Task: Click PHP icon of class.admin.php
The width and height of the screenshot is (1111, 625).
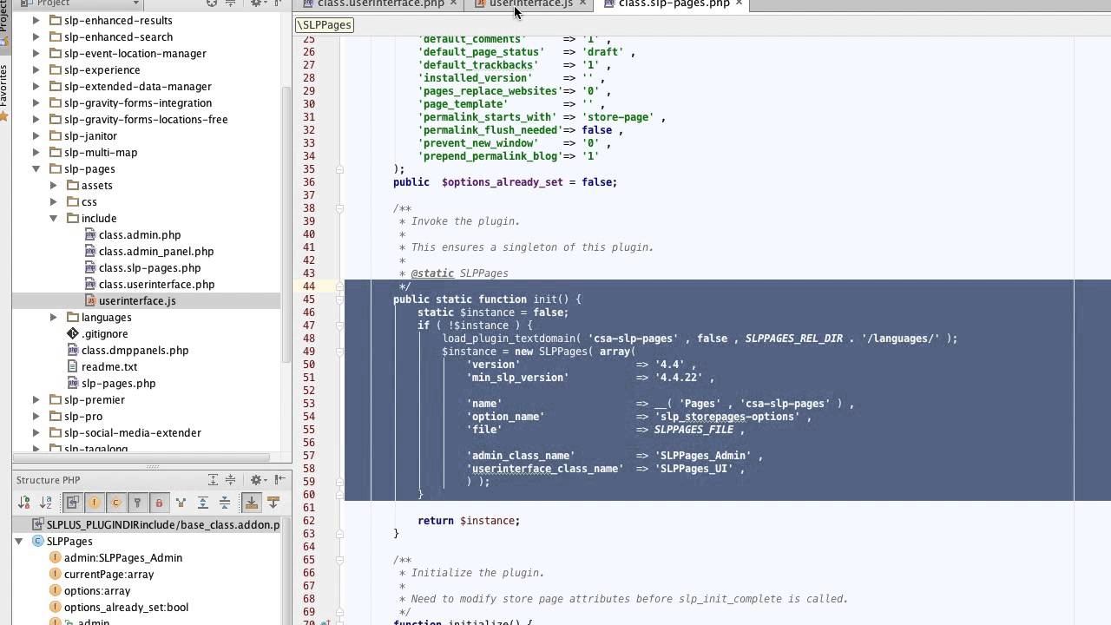Action: pyautogui.click(x=91, y=234)
